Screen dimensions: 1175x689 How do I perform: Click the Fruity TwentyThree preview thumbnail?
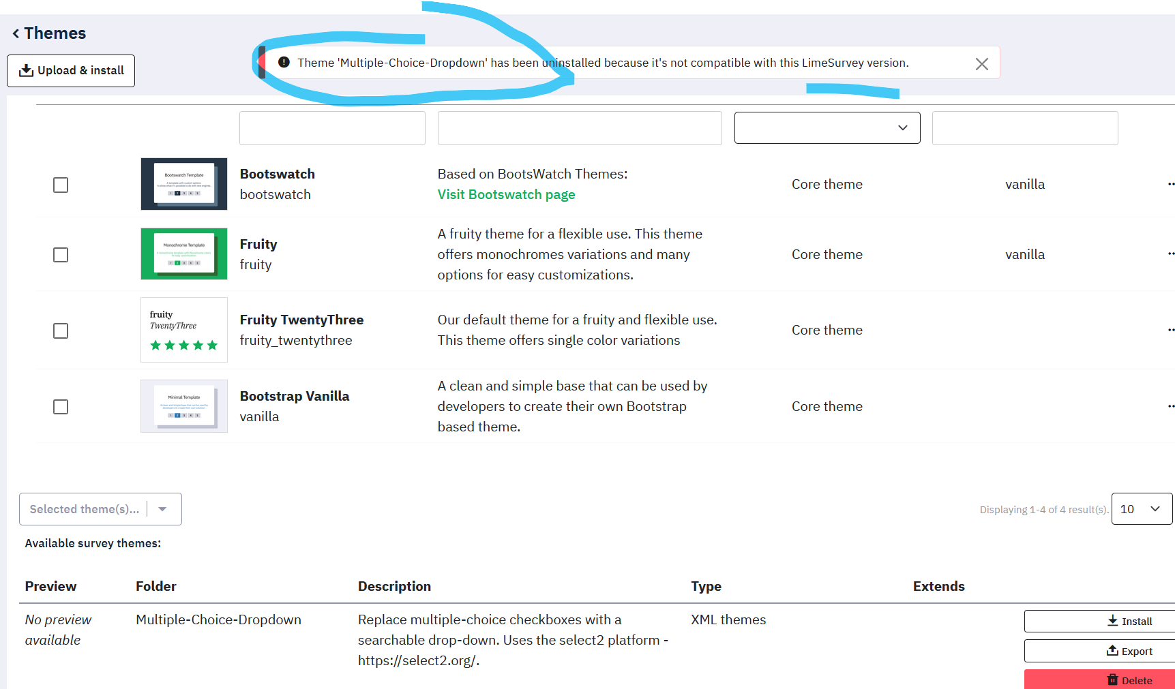(x=184, y=330)
